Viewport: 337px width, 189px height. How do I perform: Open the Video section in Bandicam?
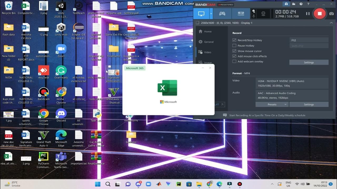point(205,52)
